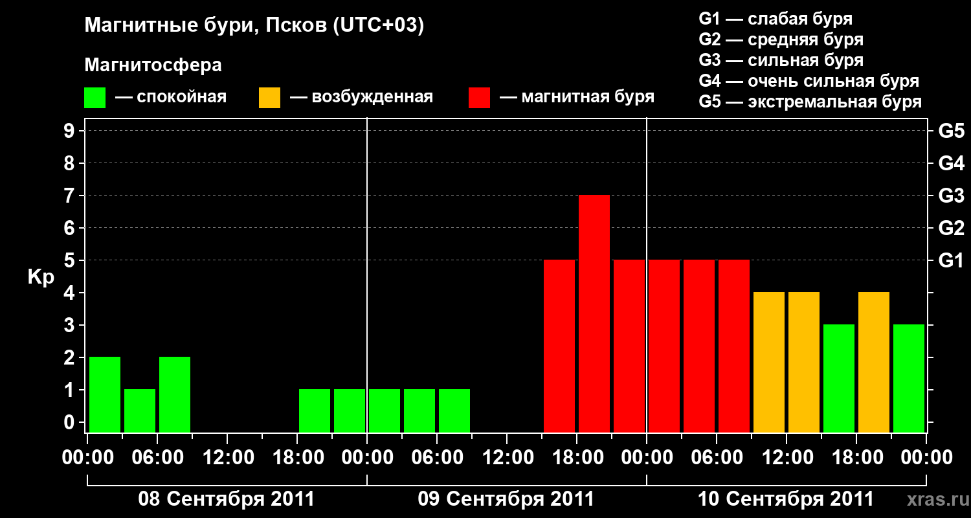Click the 'G3 — сильная буря' legend line
971x518 pixels.
click(x=781, y=60)
